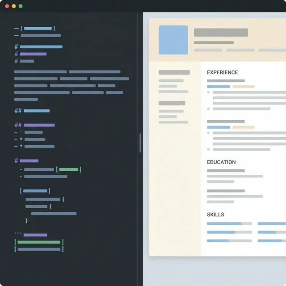Click the red close window button
The height and width of the screenshot is (286, 286).
7,6
